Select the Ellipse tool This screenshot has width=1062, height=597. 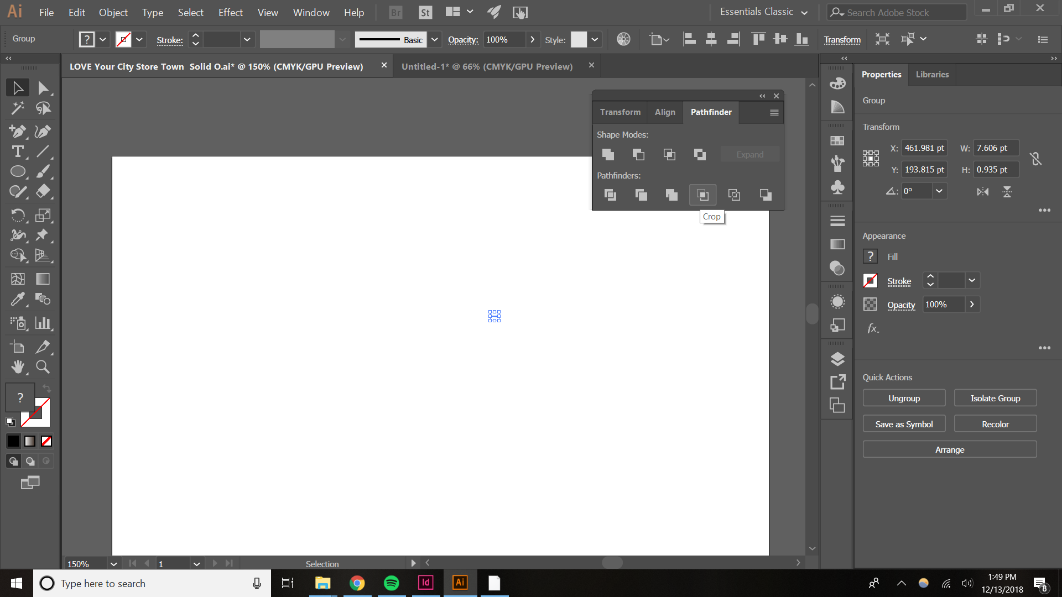point(17,171)
